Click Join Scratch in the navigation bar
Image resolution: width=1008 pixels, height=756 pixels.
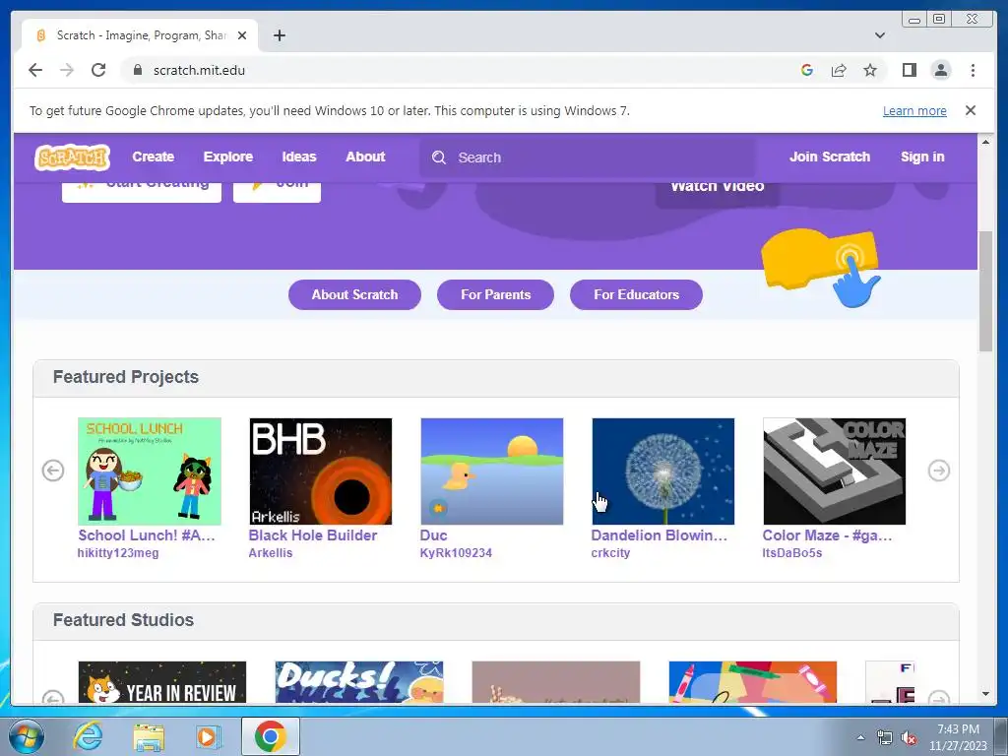click(x=829, y=157)
